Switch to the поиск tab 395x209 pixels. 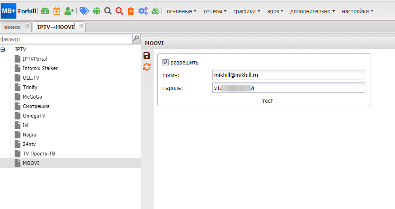point(12,27)
